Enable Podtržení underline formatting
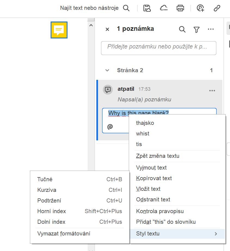This screenshot has width=230, height=251. (50, 201)
